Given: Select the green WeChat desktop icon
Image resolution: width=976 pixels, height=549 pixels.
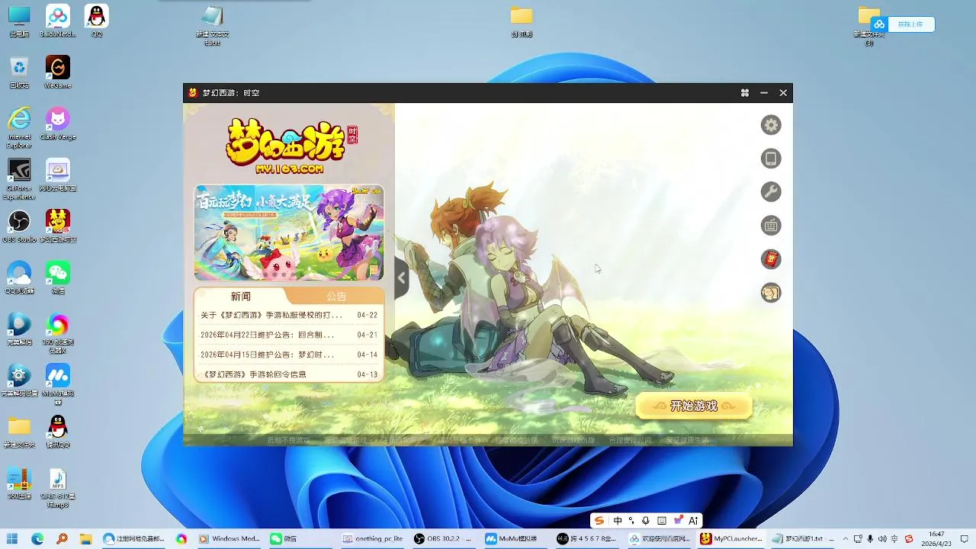Looking at the screenshot, I should (x=58, y=278).
